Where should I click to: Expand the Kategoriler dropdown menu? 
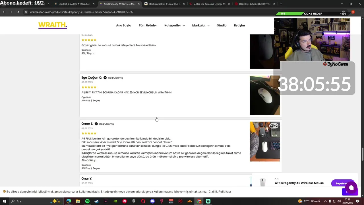coord(174,25)
